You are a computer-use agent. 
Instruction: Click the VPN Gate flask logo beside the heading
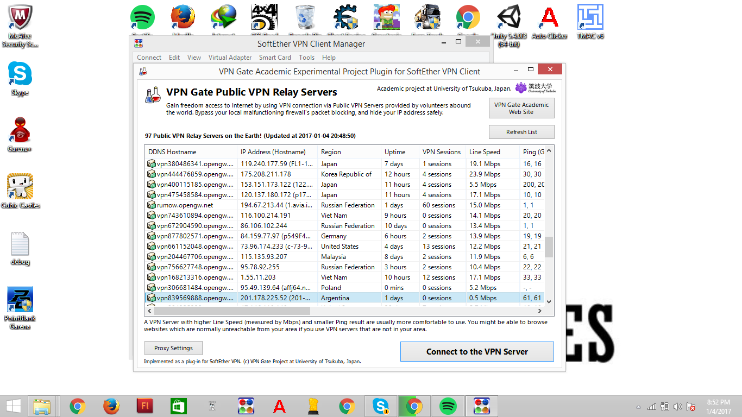click(x=153, y=95)
